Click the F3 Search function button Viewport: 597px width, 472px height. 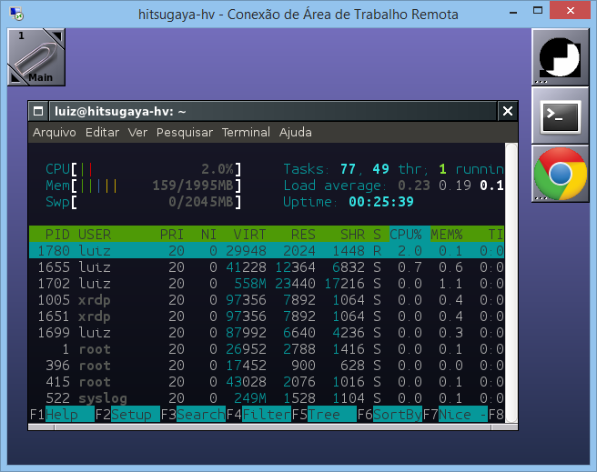pos(193,414)
